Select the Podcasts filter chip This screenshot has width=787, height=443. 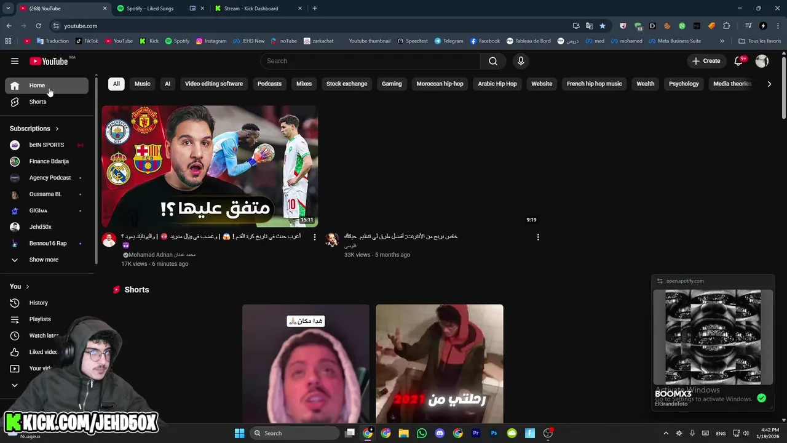[269, 84]
